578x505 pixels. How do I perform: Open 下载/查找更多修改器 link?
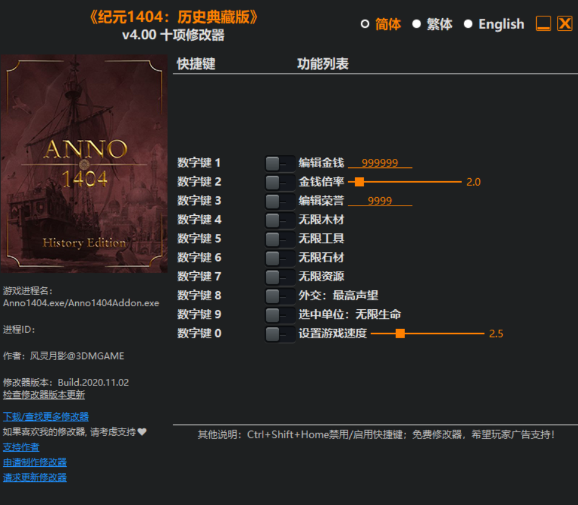45,416
